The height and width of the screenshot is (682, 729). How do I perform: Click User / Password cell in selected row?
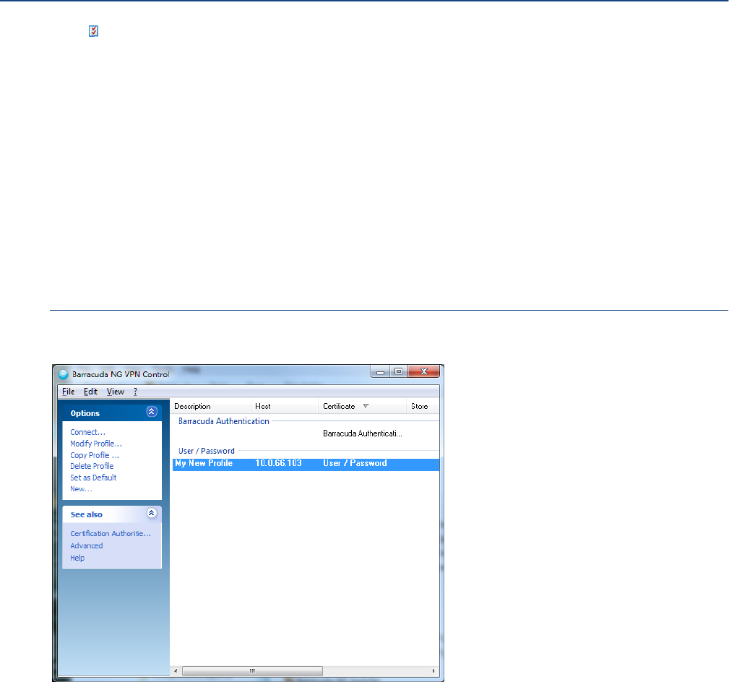pos(355,464)
